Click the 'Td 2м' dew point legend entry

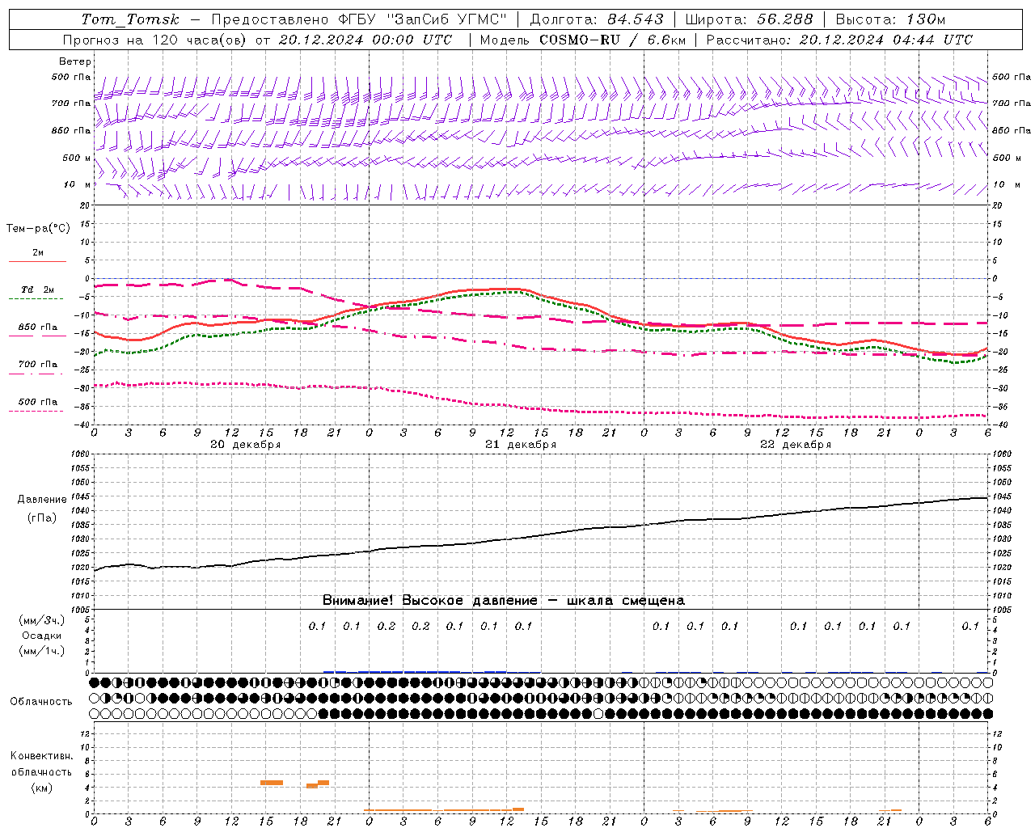(38, 289)
